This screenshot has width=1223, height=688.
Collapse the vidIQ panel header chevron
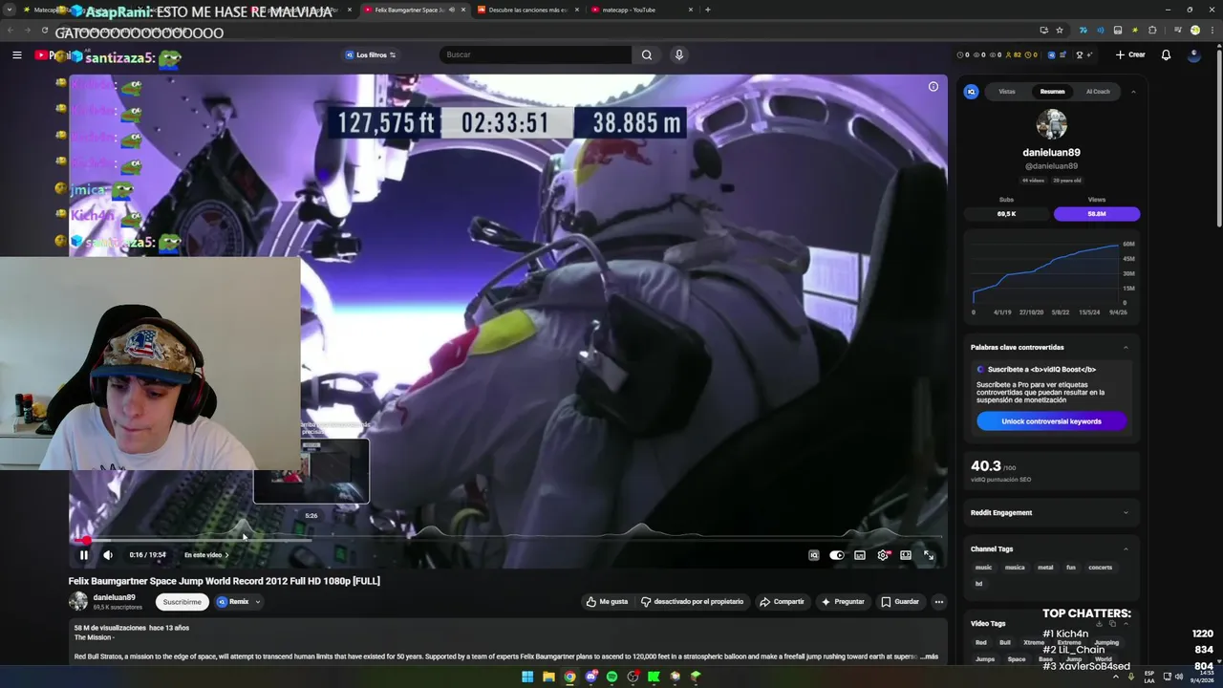1133,92
